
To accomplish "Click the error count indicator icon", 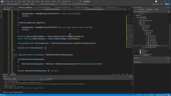I will click(11, 74).
